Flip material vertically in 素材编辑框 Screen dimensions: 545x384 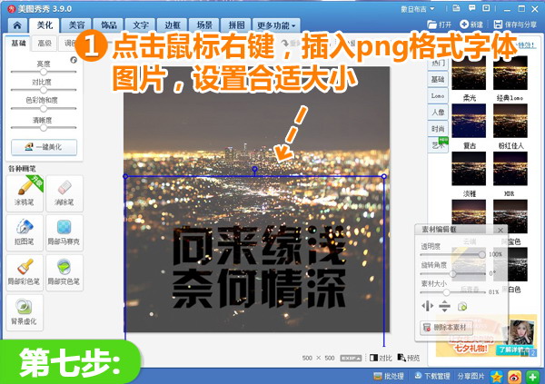pos(444,306)
